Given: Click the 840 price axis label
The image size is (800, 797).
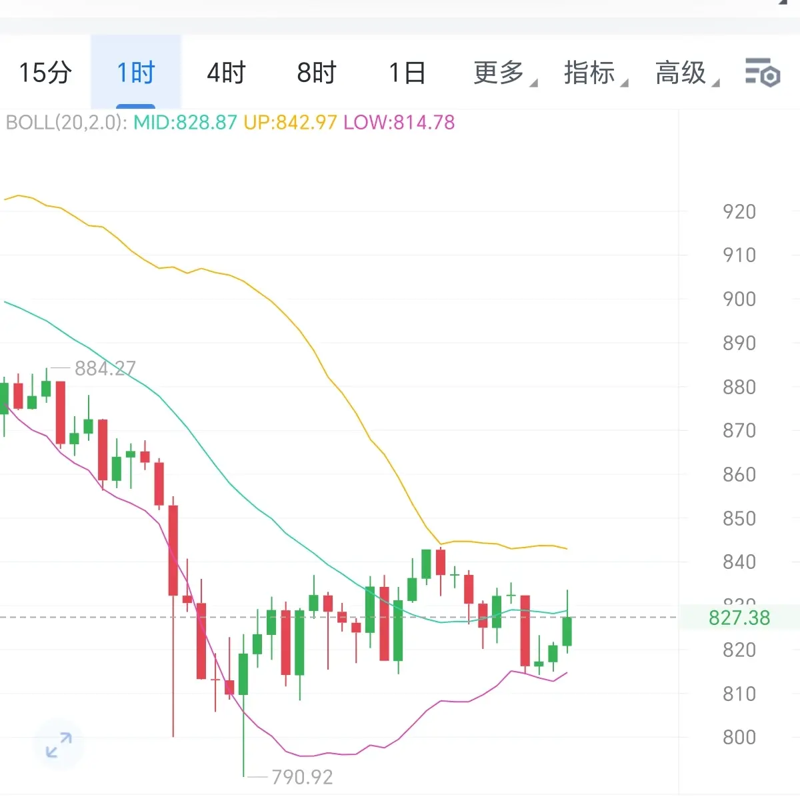Looking at the screenshot, I should tap(739, 562).
